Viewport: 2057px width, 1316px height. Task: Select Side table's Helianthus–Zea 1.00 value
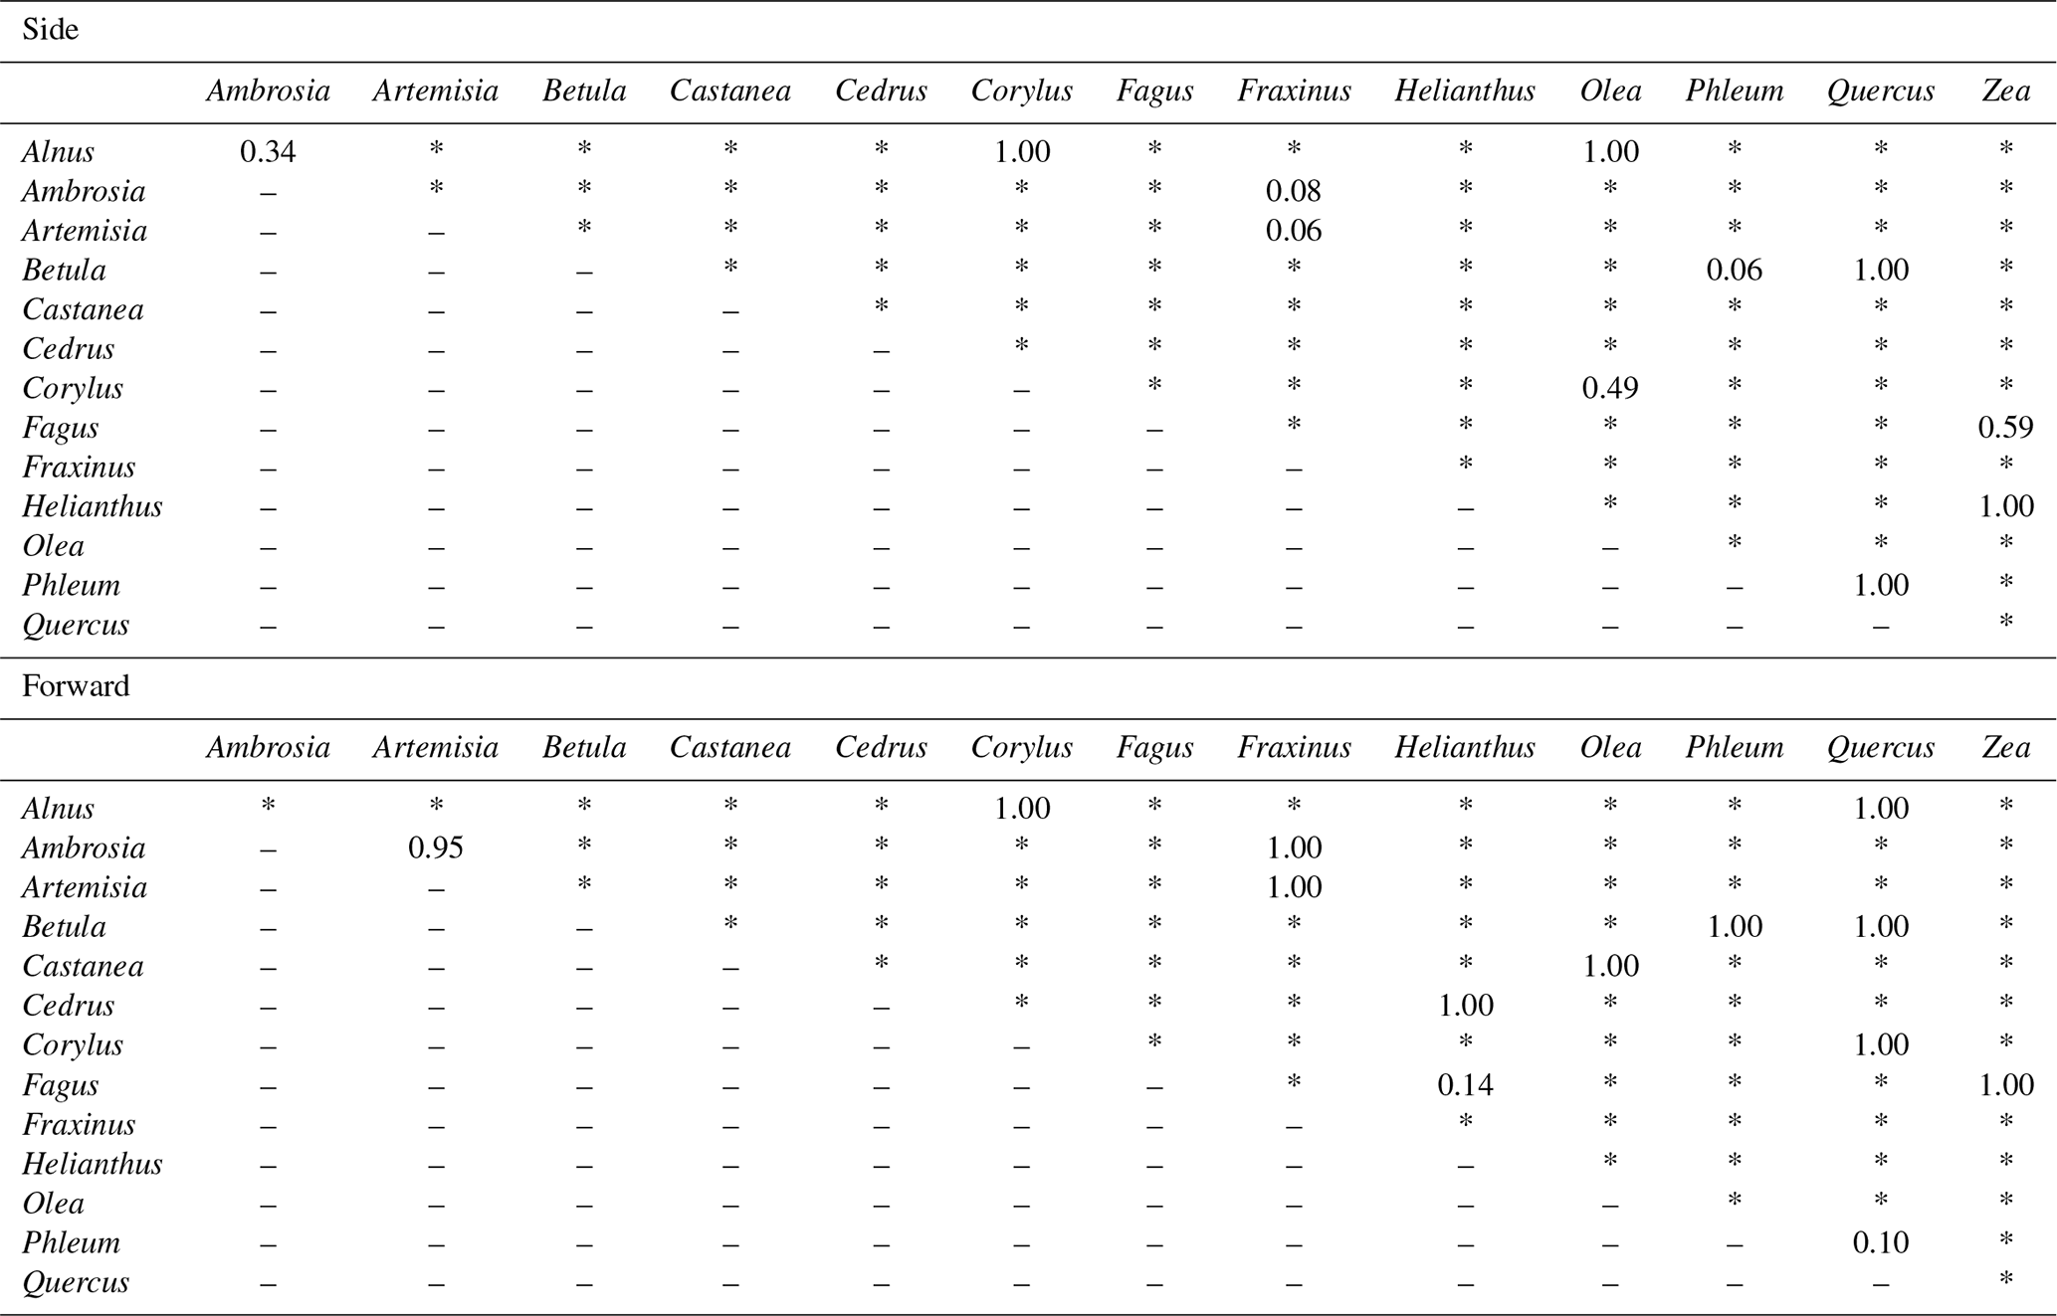coord(2005,506)
